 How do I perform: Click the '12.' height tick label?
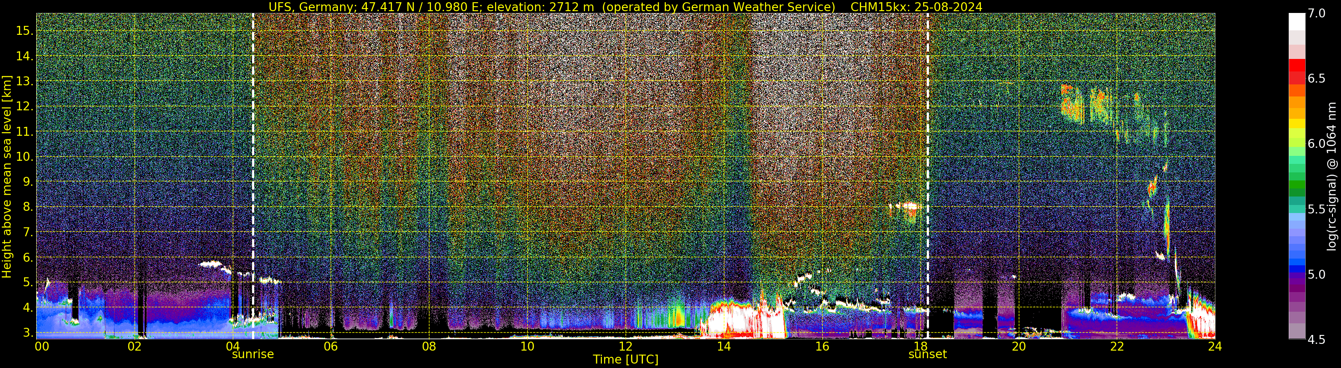(25, 106)
